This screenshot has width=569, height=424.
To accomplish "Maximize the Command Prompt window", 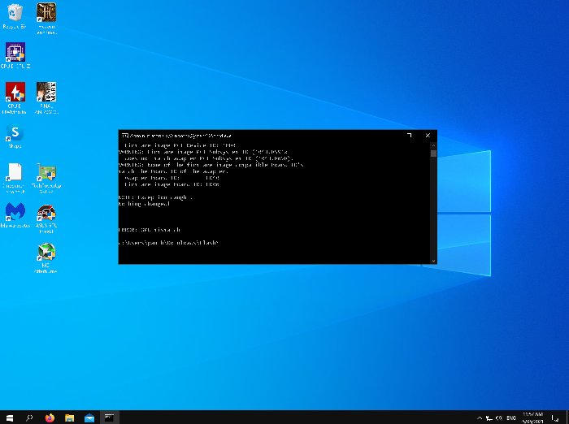I will click(410, 136).
